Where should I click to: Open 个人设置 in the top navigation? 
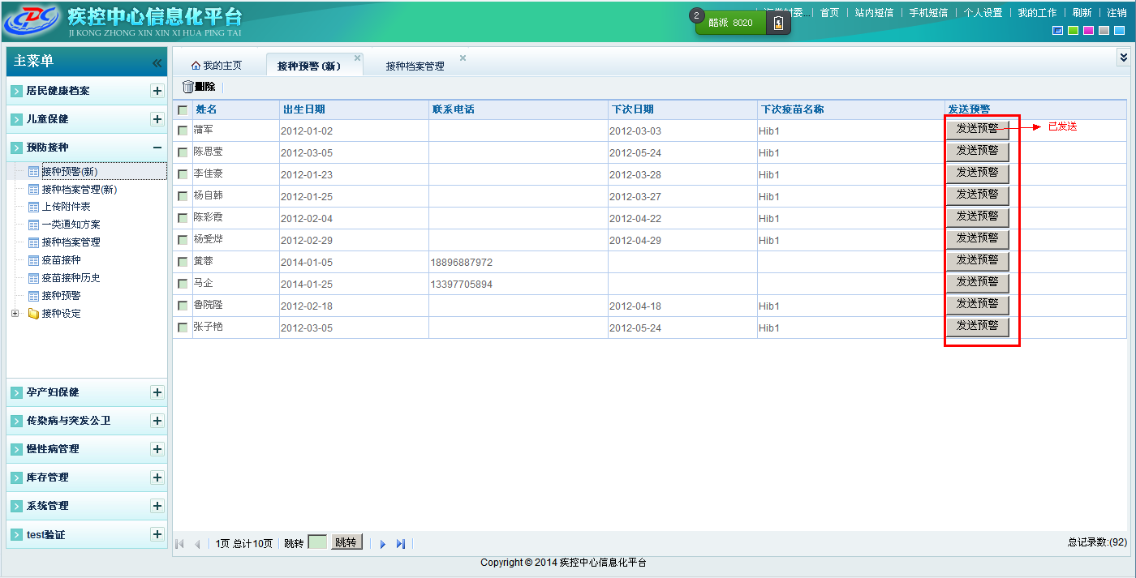(983, 13)
